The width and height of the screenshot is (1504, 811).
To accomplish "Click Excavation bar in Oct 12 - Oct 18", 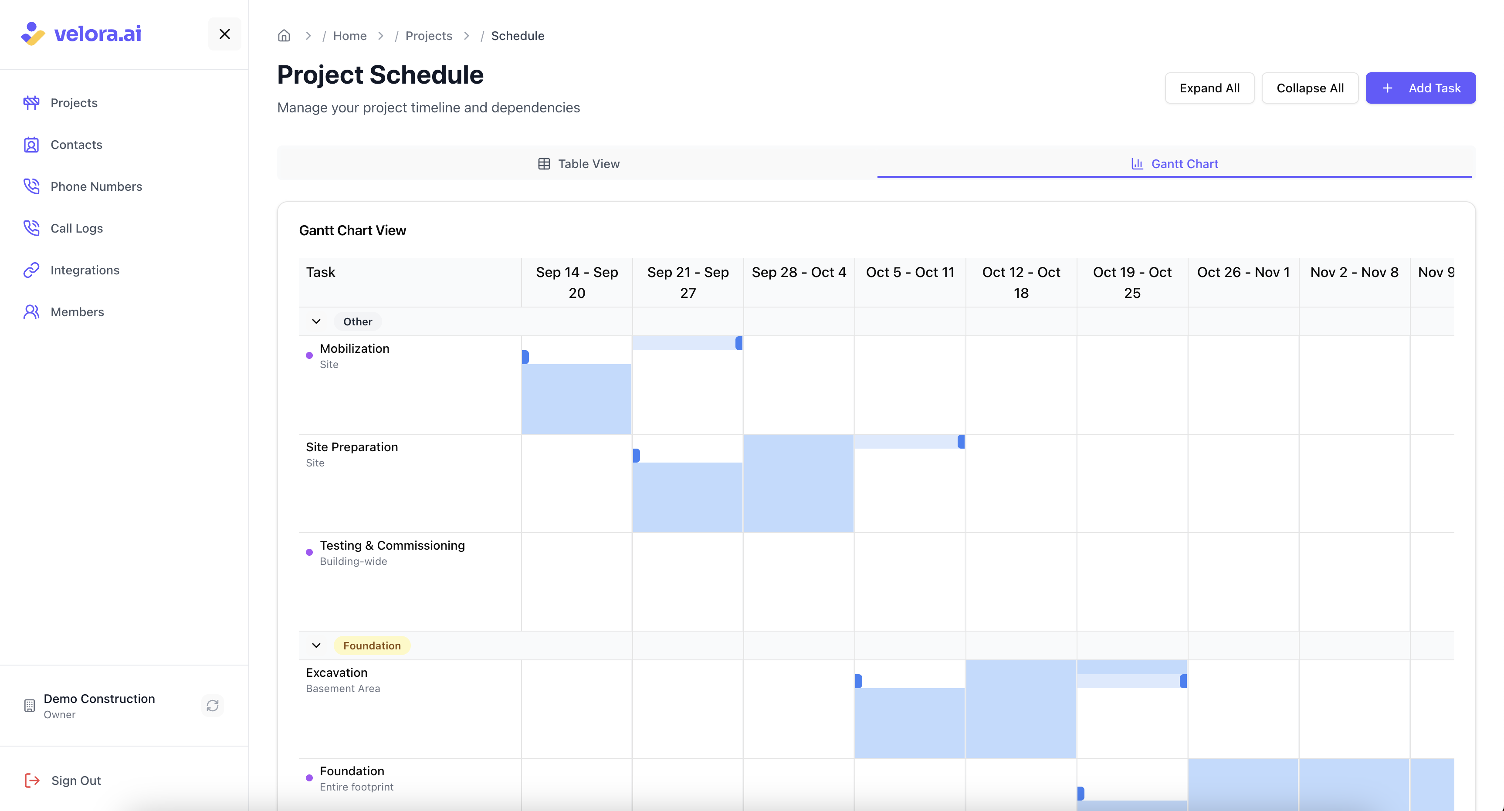I will 1020,709.
